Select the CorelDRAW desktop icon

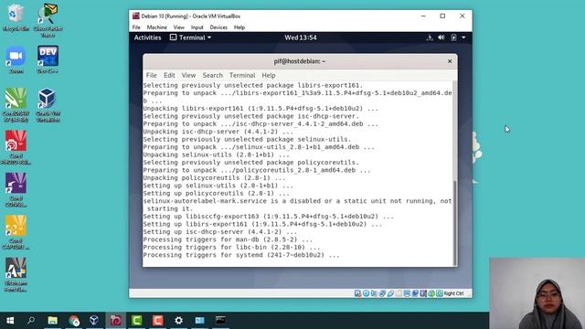pyautogui.click(x=16, y=105)
